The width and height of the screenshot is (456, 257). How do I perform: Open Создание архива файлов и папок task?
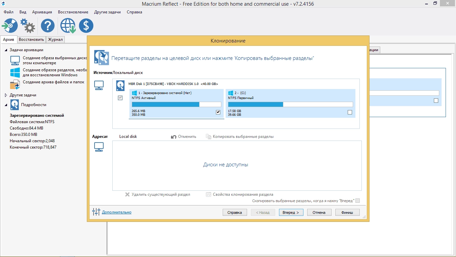[x=54, y=82]
